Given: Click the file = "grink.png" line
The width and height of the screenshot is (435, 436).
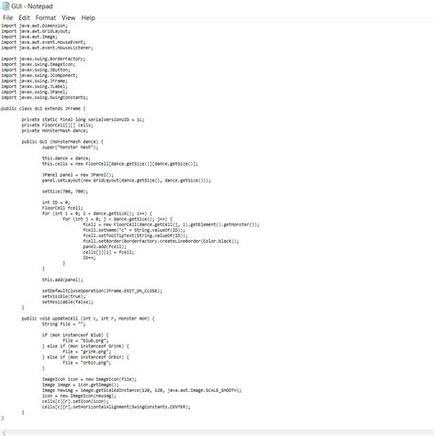Looking at the screenshot, I should coord(86,352).
